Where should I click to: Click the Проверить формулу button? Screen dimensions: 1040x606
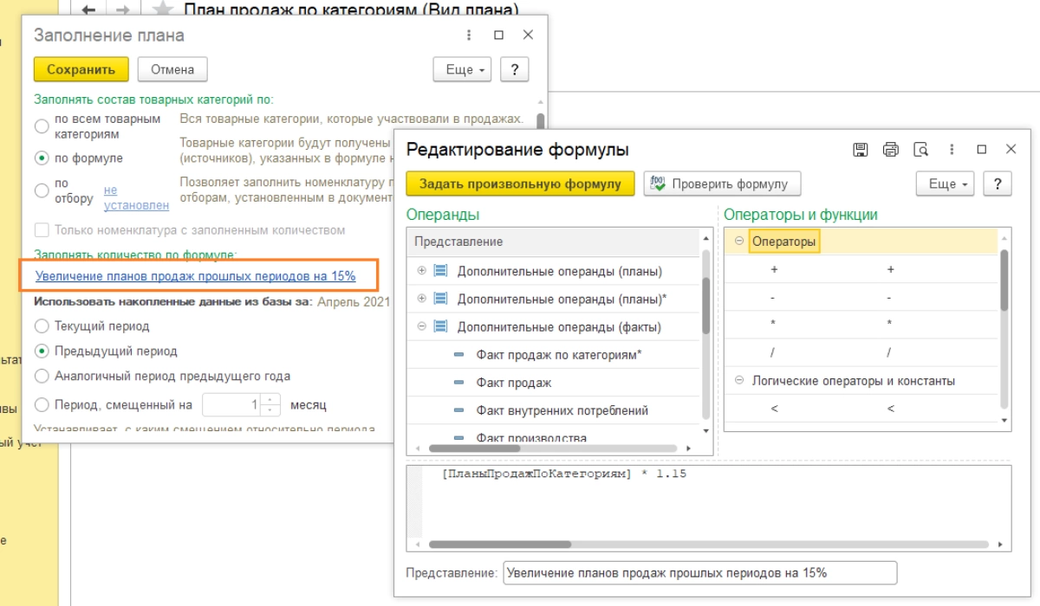(722, 184)
